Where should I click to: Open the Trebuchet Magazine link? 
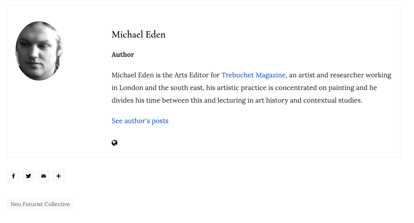pos(253,75)
